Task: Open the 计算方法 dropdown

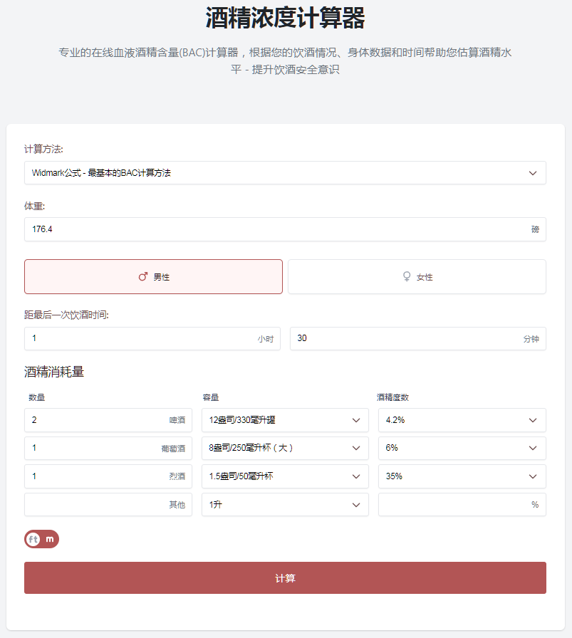Action: (x=285, y=172)
